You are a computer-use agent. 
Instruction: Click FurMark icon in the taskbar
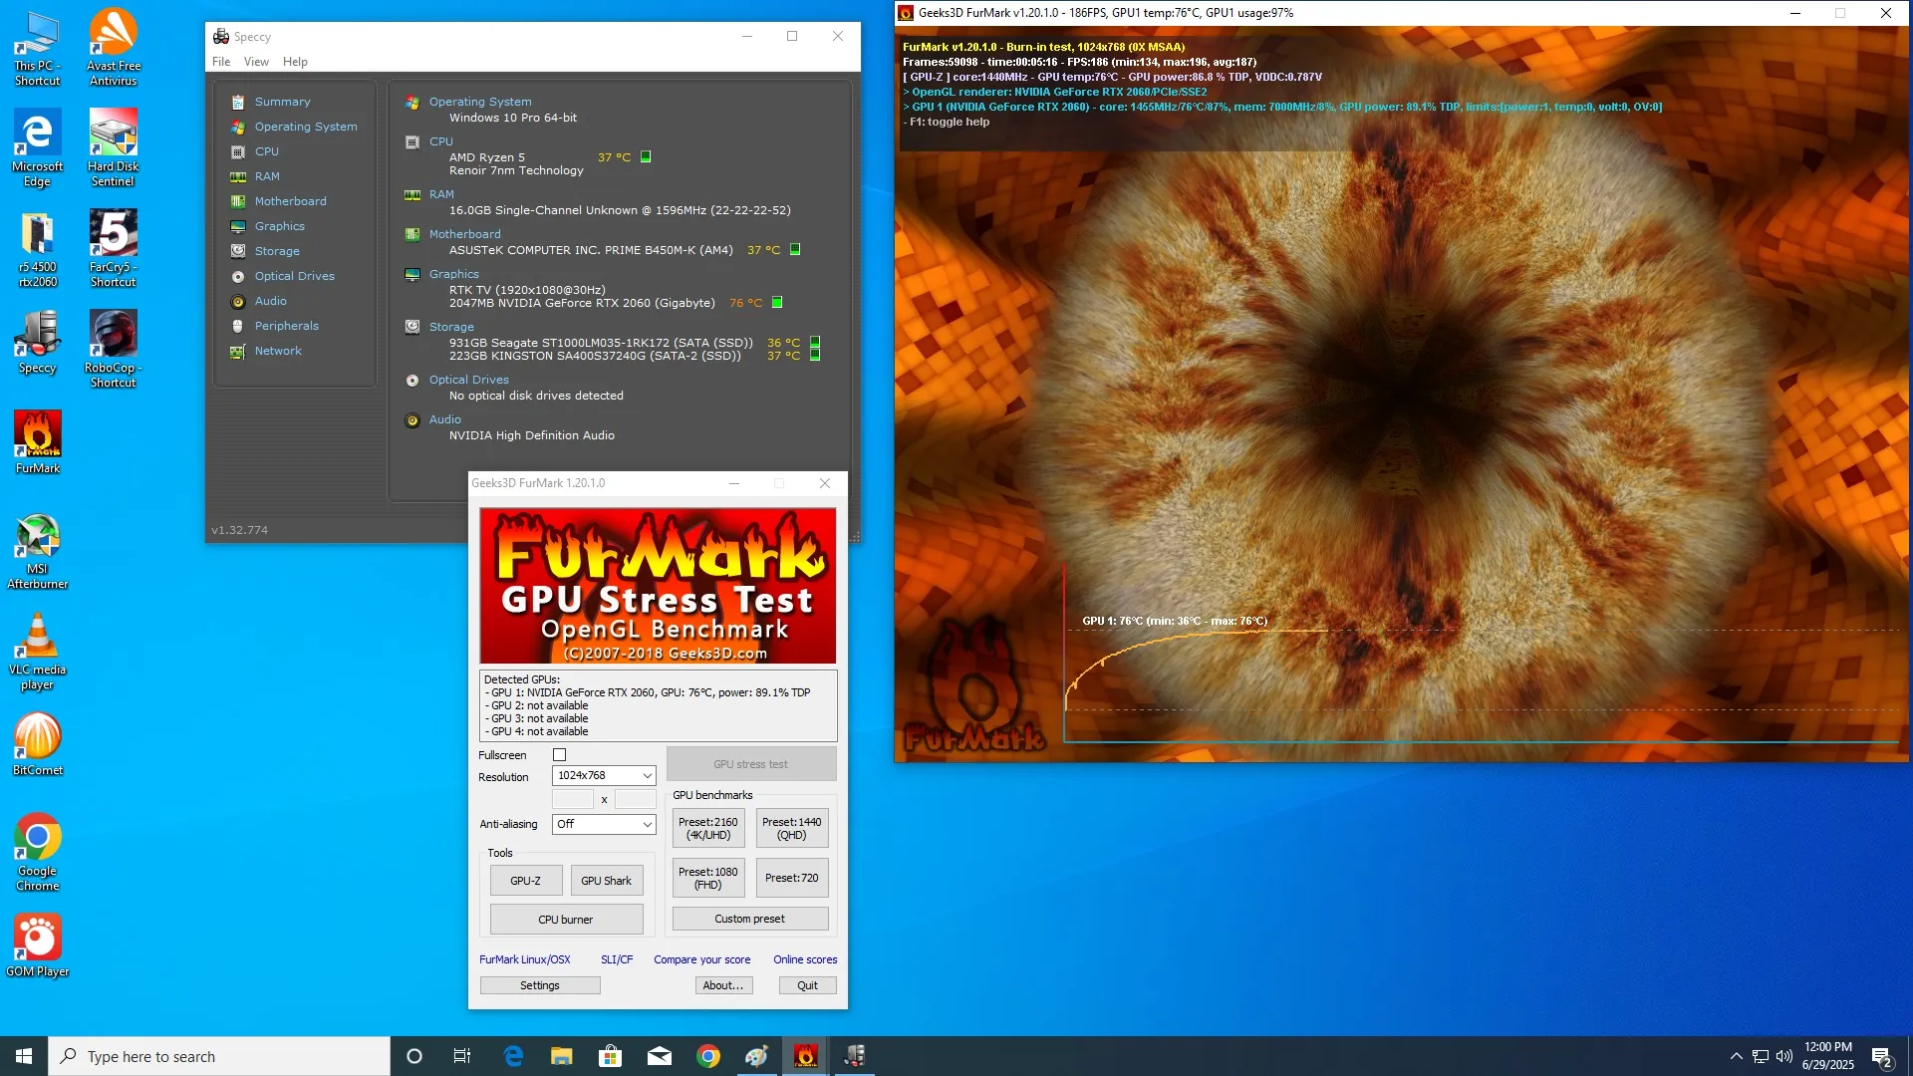pos(805,1056)
